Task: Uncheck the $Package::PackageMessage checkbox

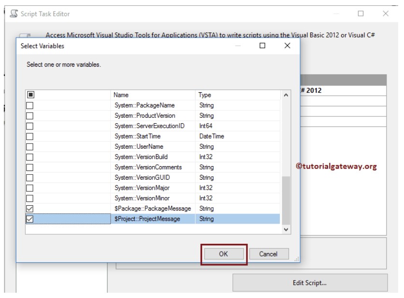Action: 29,208
